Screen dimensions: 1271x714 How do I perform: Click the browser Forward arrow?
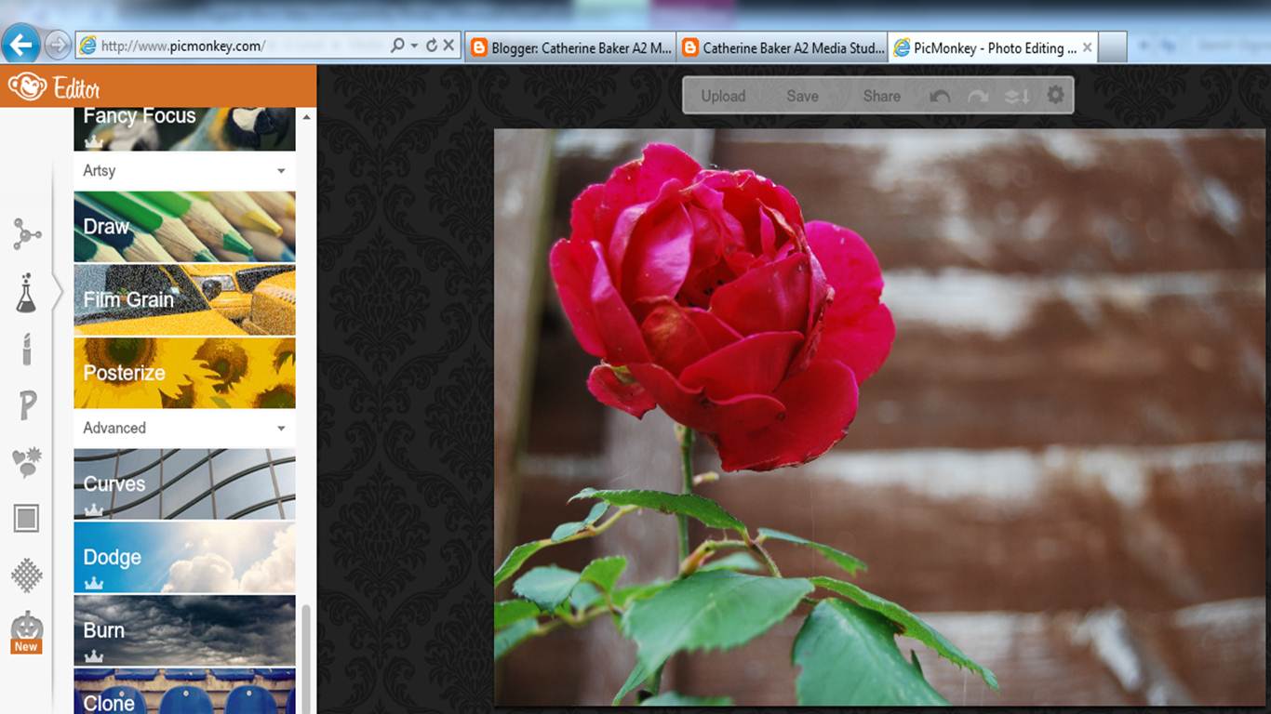click(57, 45)
